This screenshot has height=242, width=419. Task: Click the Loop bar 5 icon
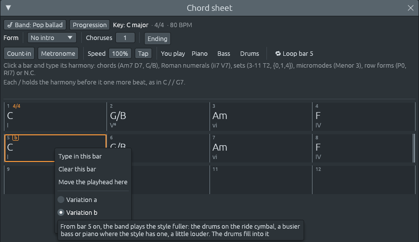[278, 53]
